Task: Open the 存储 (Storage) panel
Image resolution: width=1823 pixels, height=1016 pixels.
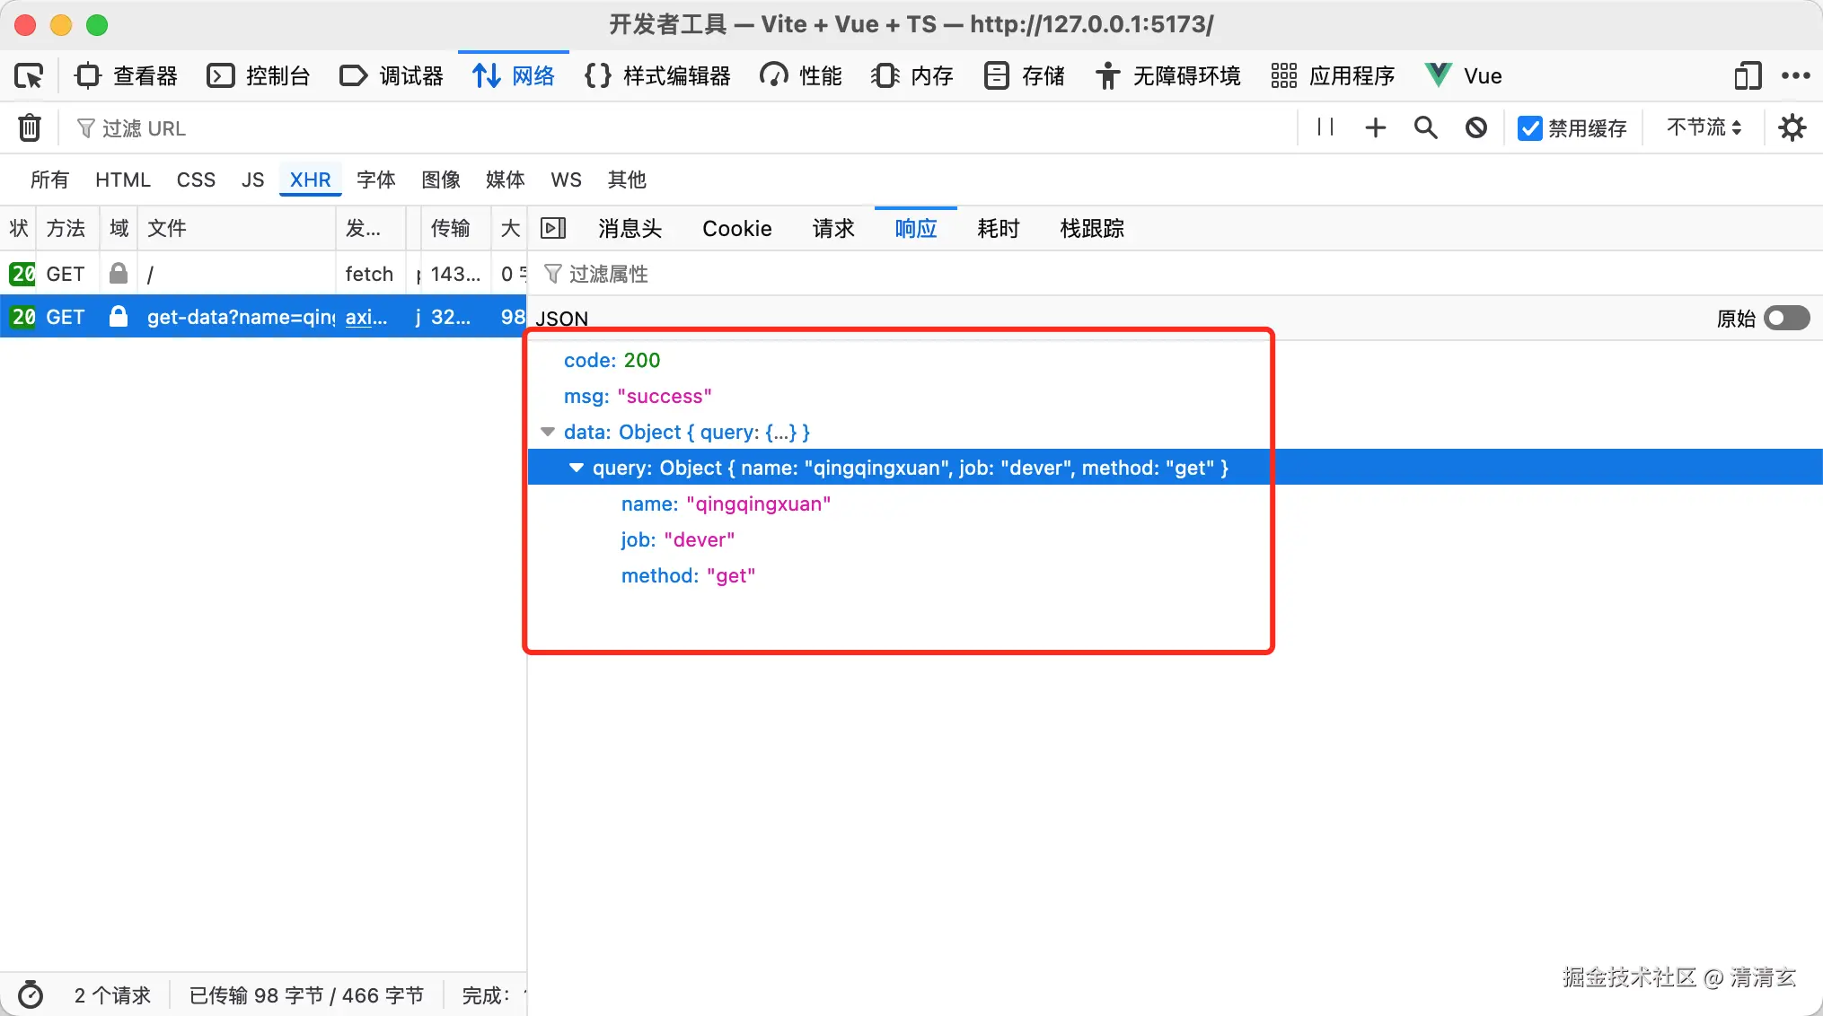Action: click(1023, 75)
